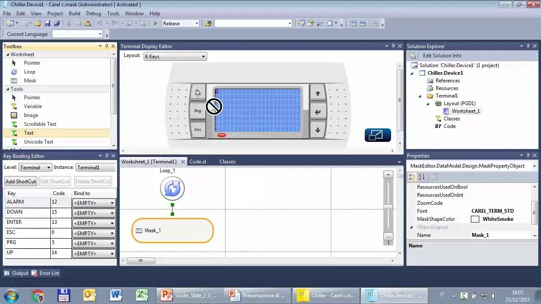Open Word from the taskbar

(116, 295)
